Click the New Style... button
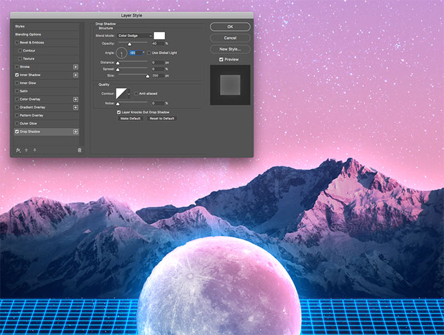 230,49
